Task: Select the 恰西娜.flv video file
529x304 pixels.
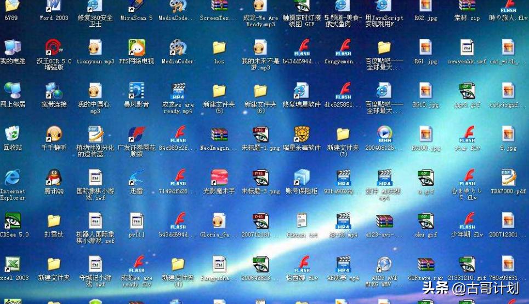Action: [x=302, y=264]
